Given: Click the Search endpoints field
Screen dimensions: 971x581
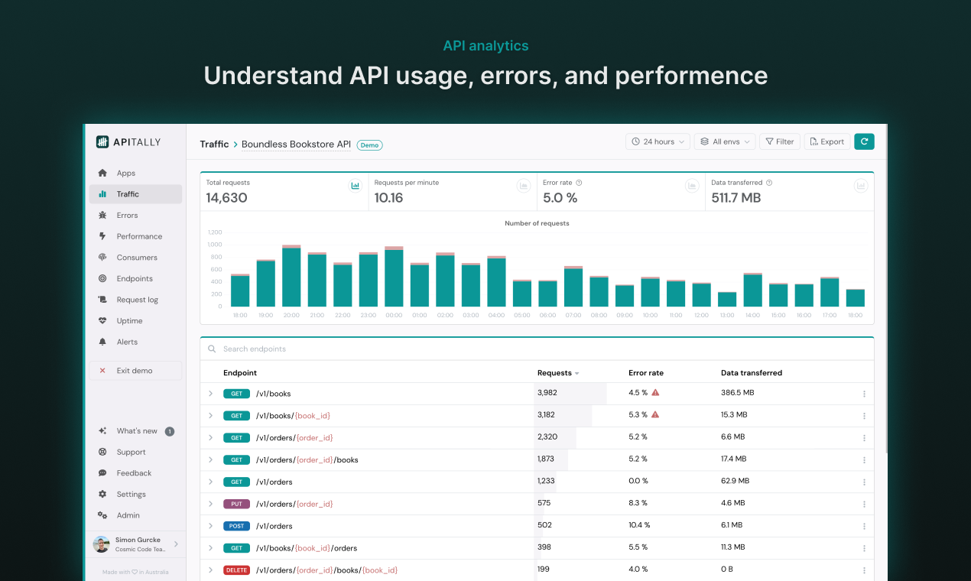Looking at the screenshot, I should tap(537, 349).
